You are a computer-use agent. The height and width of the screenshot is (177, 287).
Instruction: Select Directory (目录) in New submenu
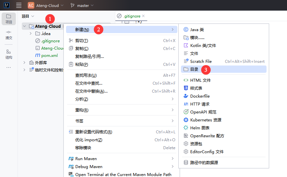(x=194, y=69)
